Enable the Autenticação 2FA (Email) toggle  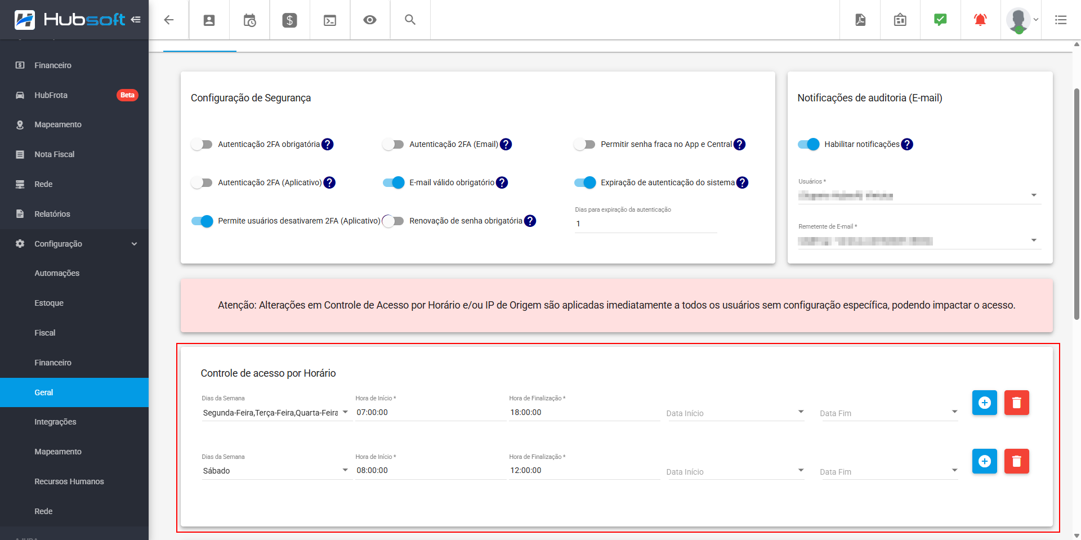tap(393, 145)
